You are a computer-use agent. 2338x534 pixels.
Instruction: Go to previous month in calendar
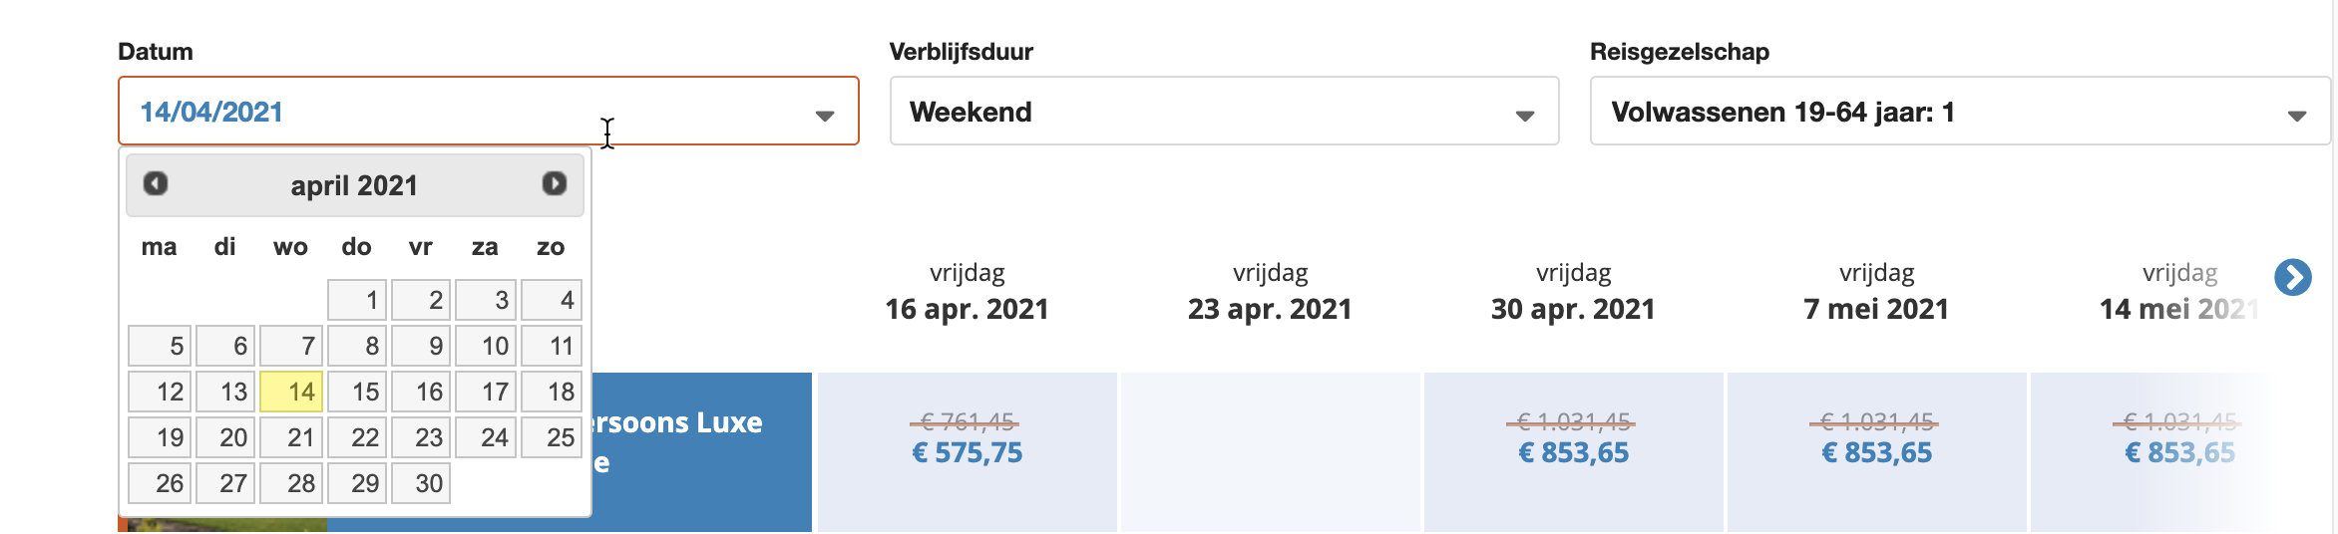pos(156,184)
